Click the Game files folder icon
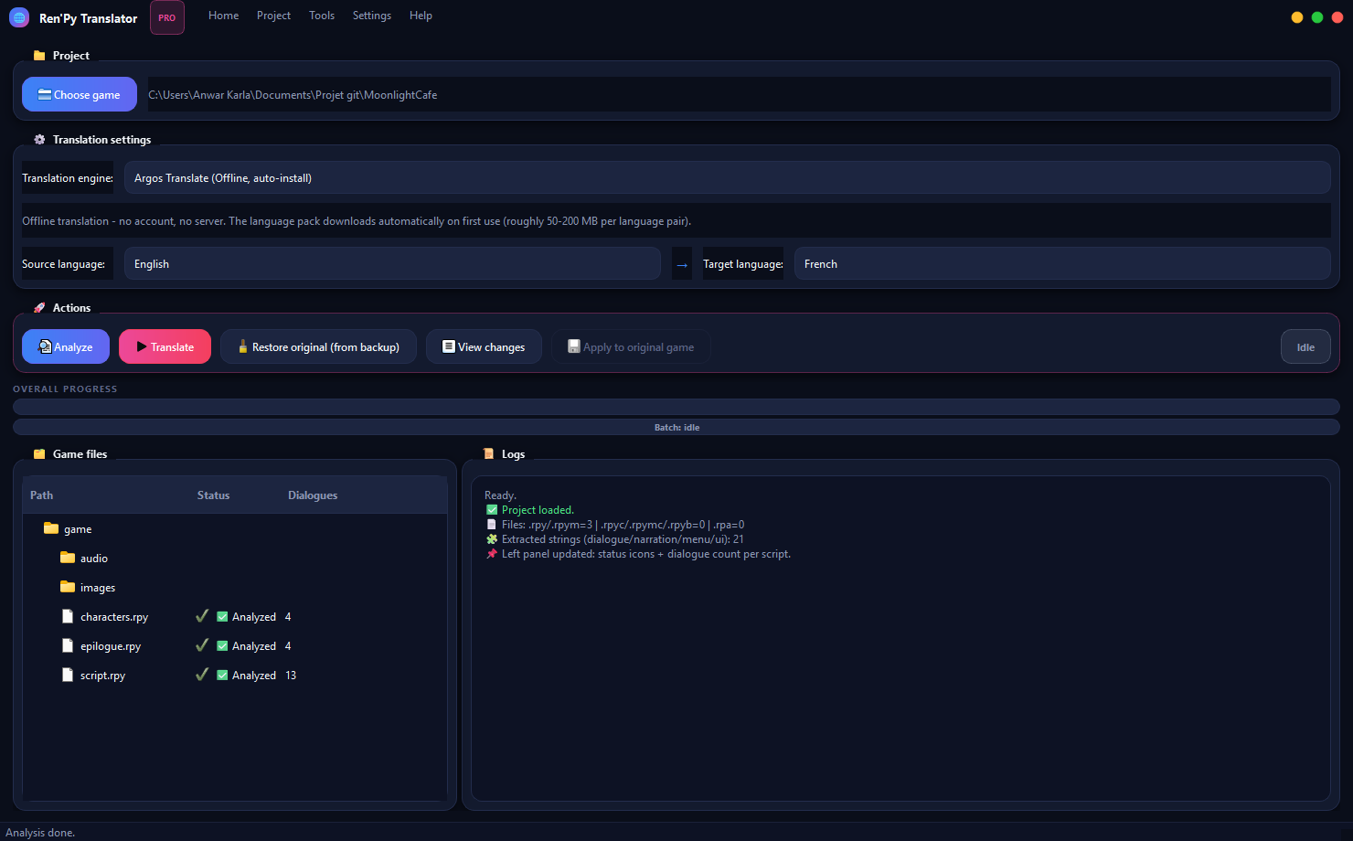1353x841 pixels. [x=39, y=453]
